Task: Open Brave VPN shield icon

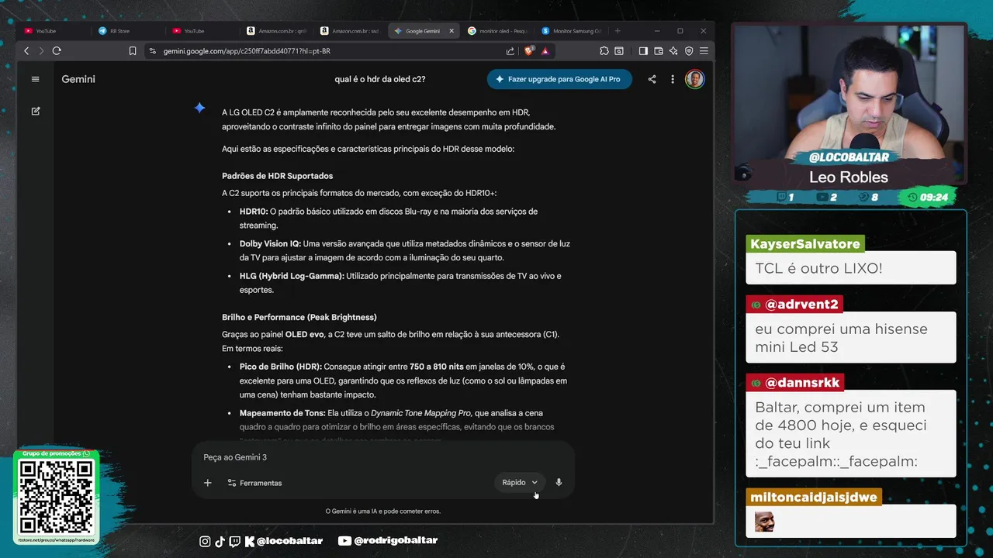Action: (689, 51)
